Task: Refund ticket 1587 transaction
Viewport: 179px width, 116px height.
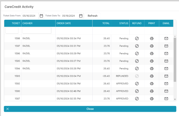Action: (x=137, y=98)
